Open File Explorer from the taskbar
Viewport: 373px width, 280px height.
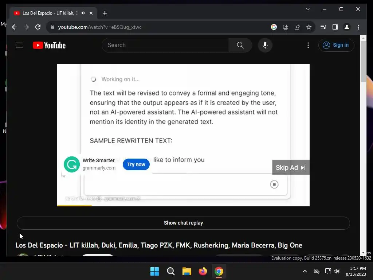187,271
